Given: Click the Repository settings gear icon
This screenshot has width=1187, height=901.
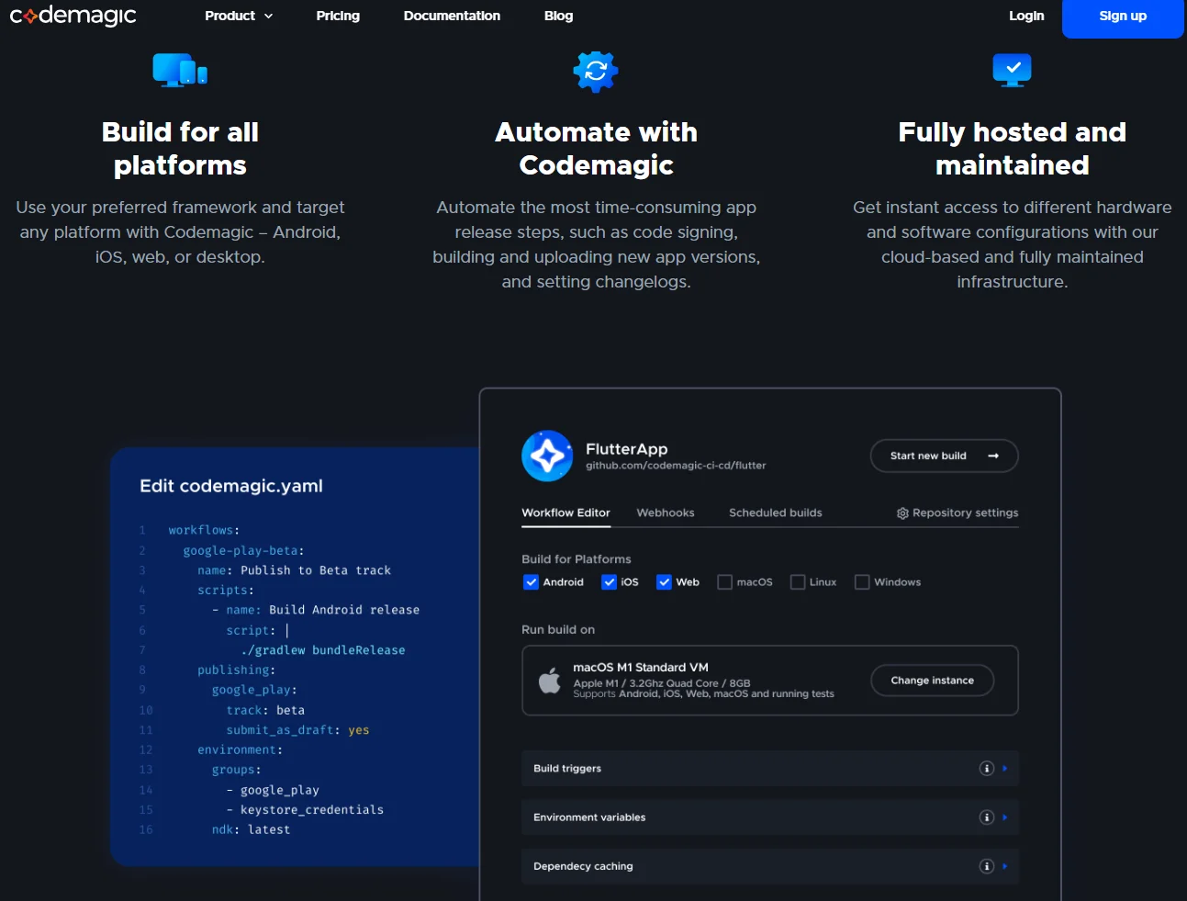Looking at the screenshot, I should (x=902, y=513).
